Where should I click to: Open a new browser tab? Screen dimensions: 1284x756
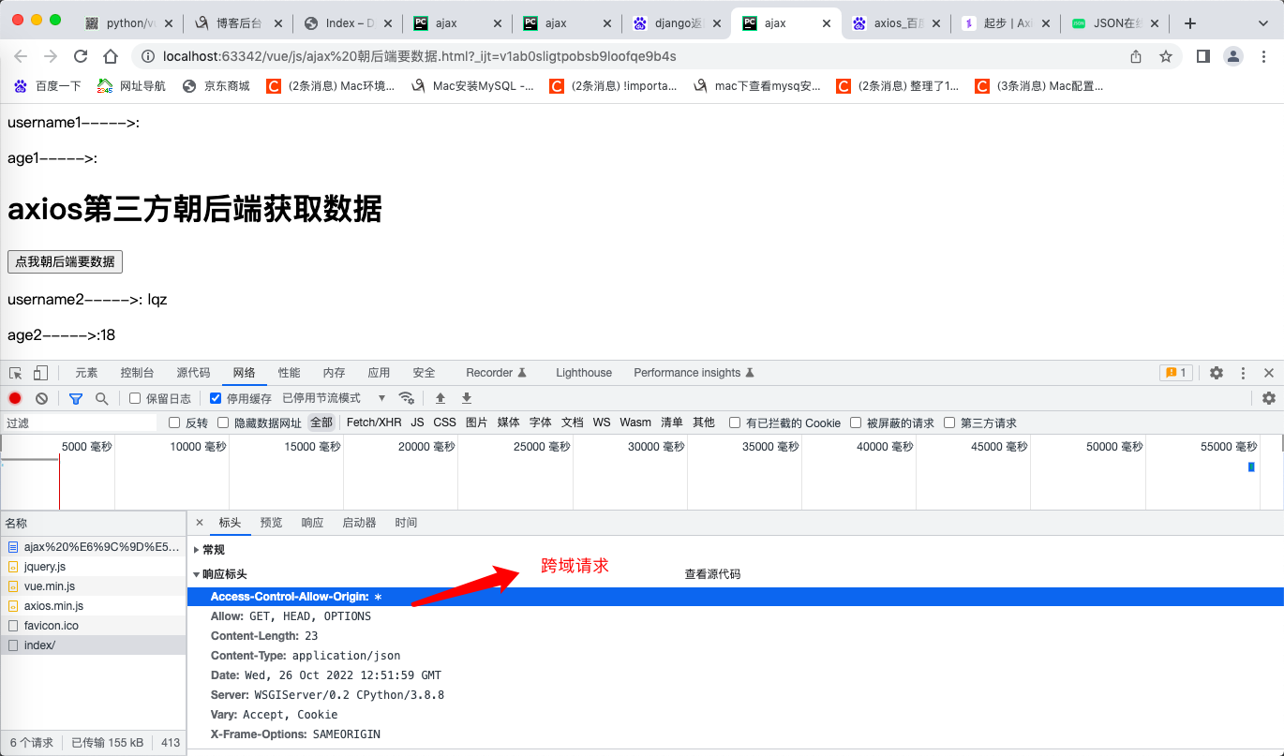[x=1190, y=23]
